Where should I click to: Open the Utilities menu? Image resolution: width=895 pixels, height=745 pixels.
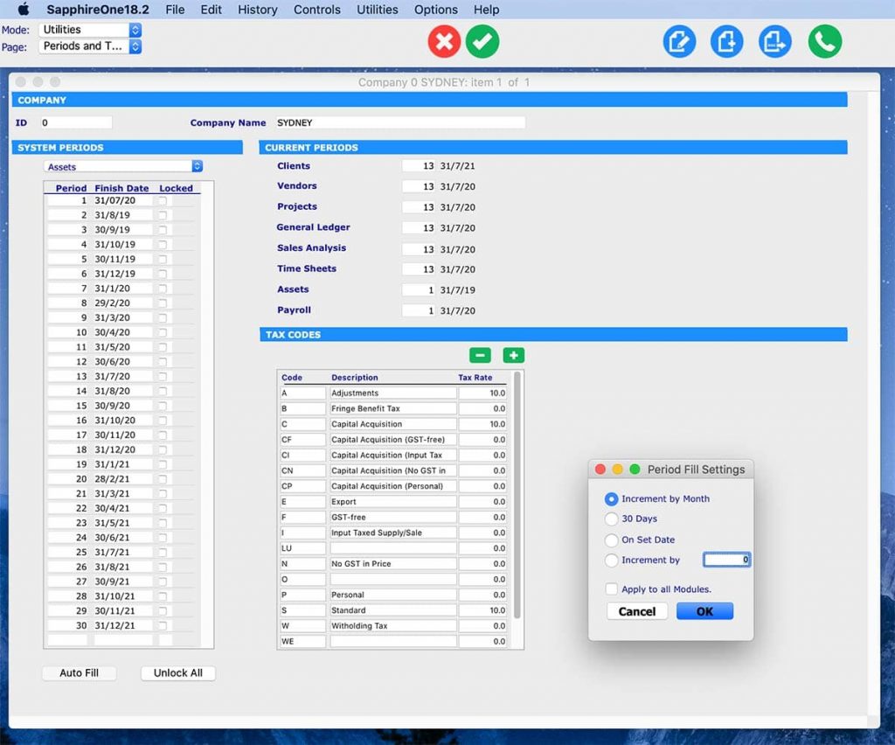[378, 10]
